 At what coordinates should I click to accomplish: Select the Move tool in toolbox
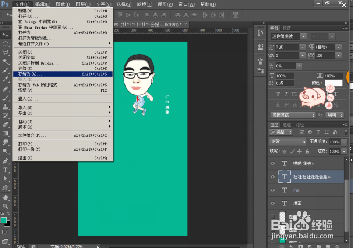coord(6,34)
